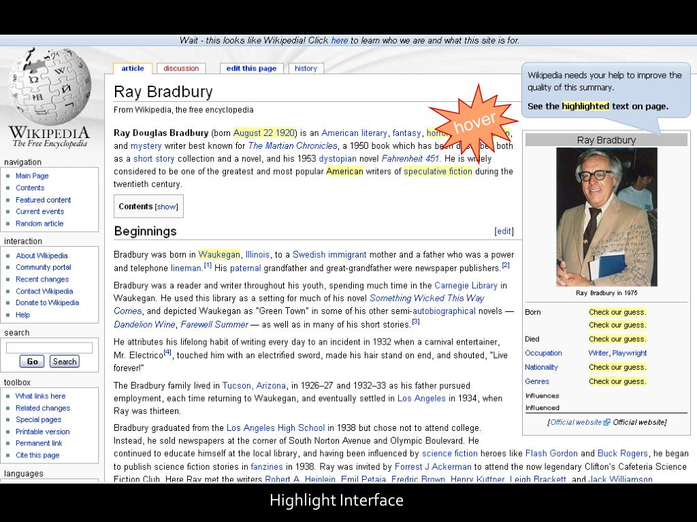Viewport: 697px width, 522px height.
Task: Click 'Check our guess.' in Genres row
Action: pos(617,381)
